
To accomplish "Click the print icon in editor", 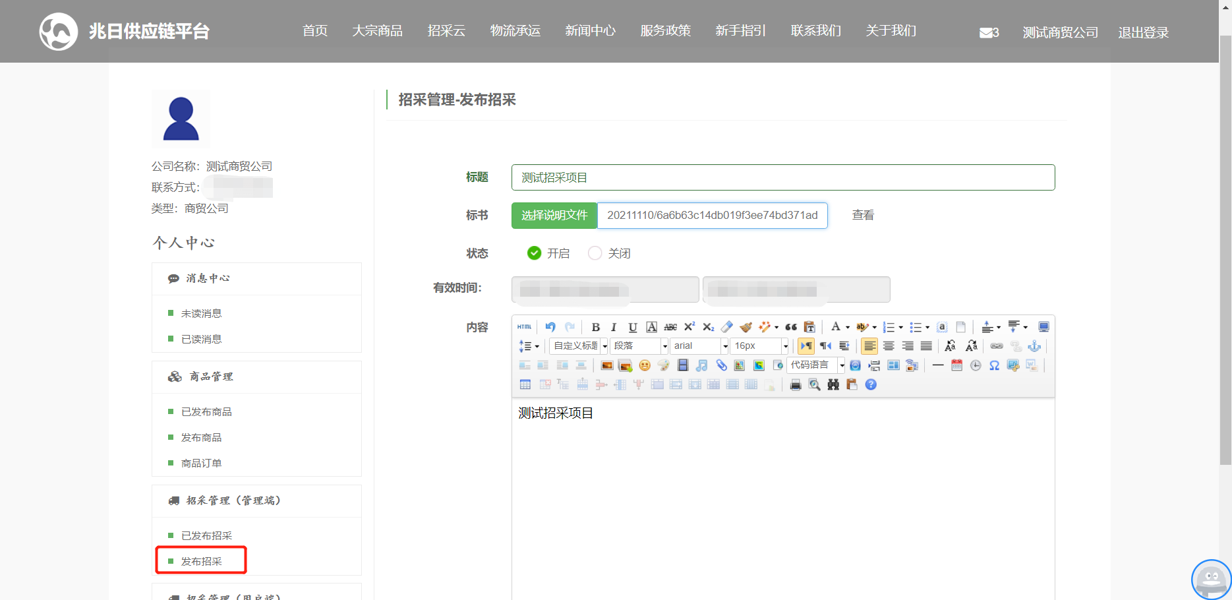I will click(x=796, y=385).
